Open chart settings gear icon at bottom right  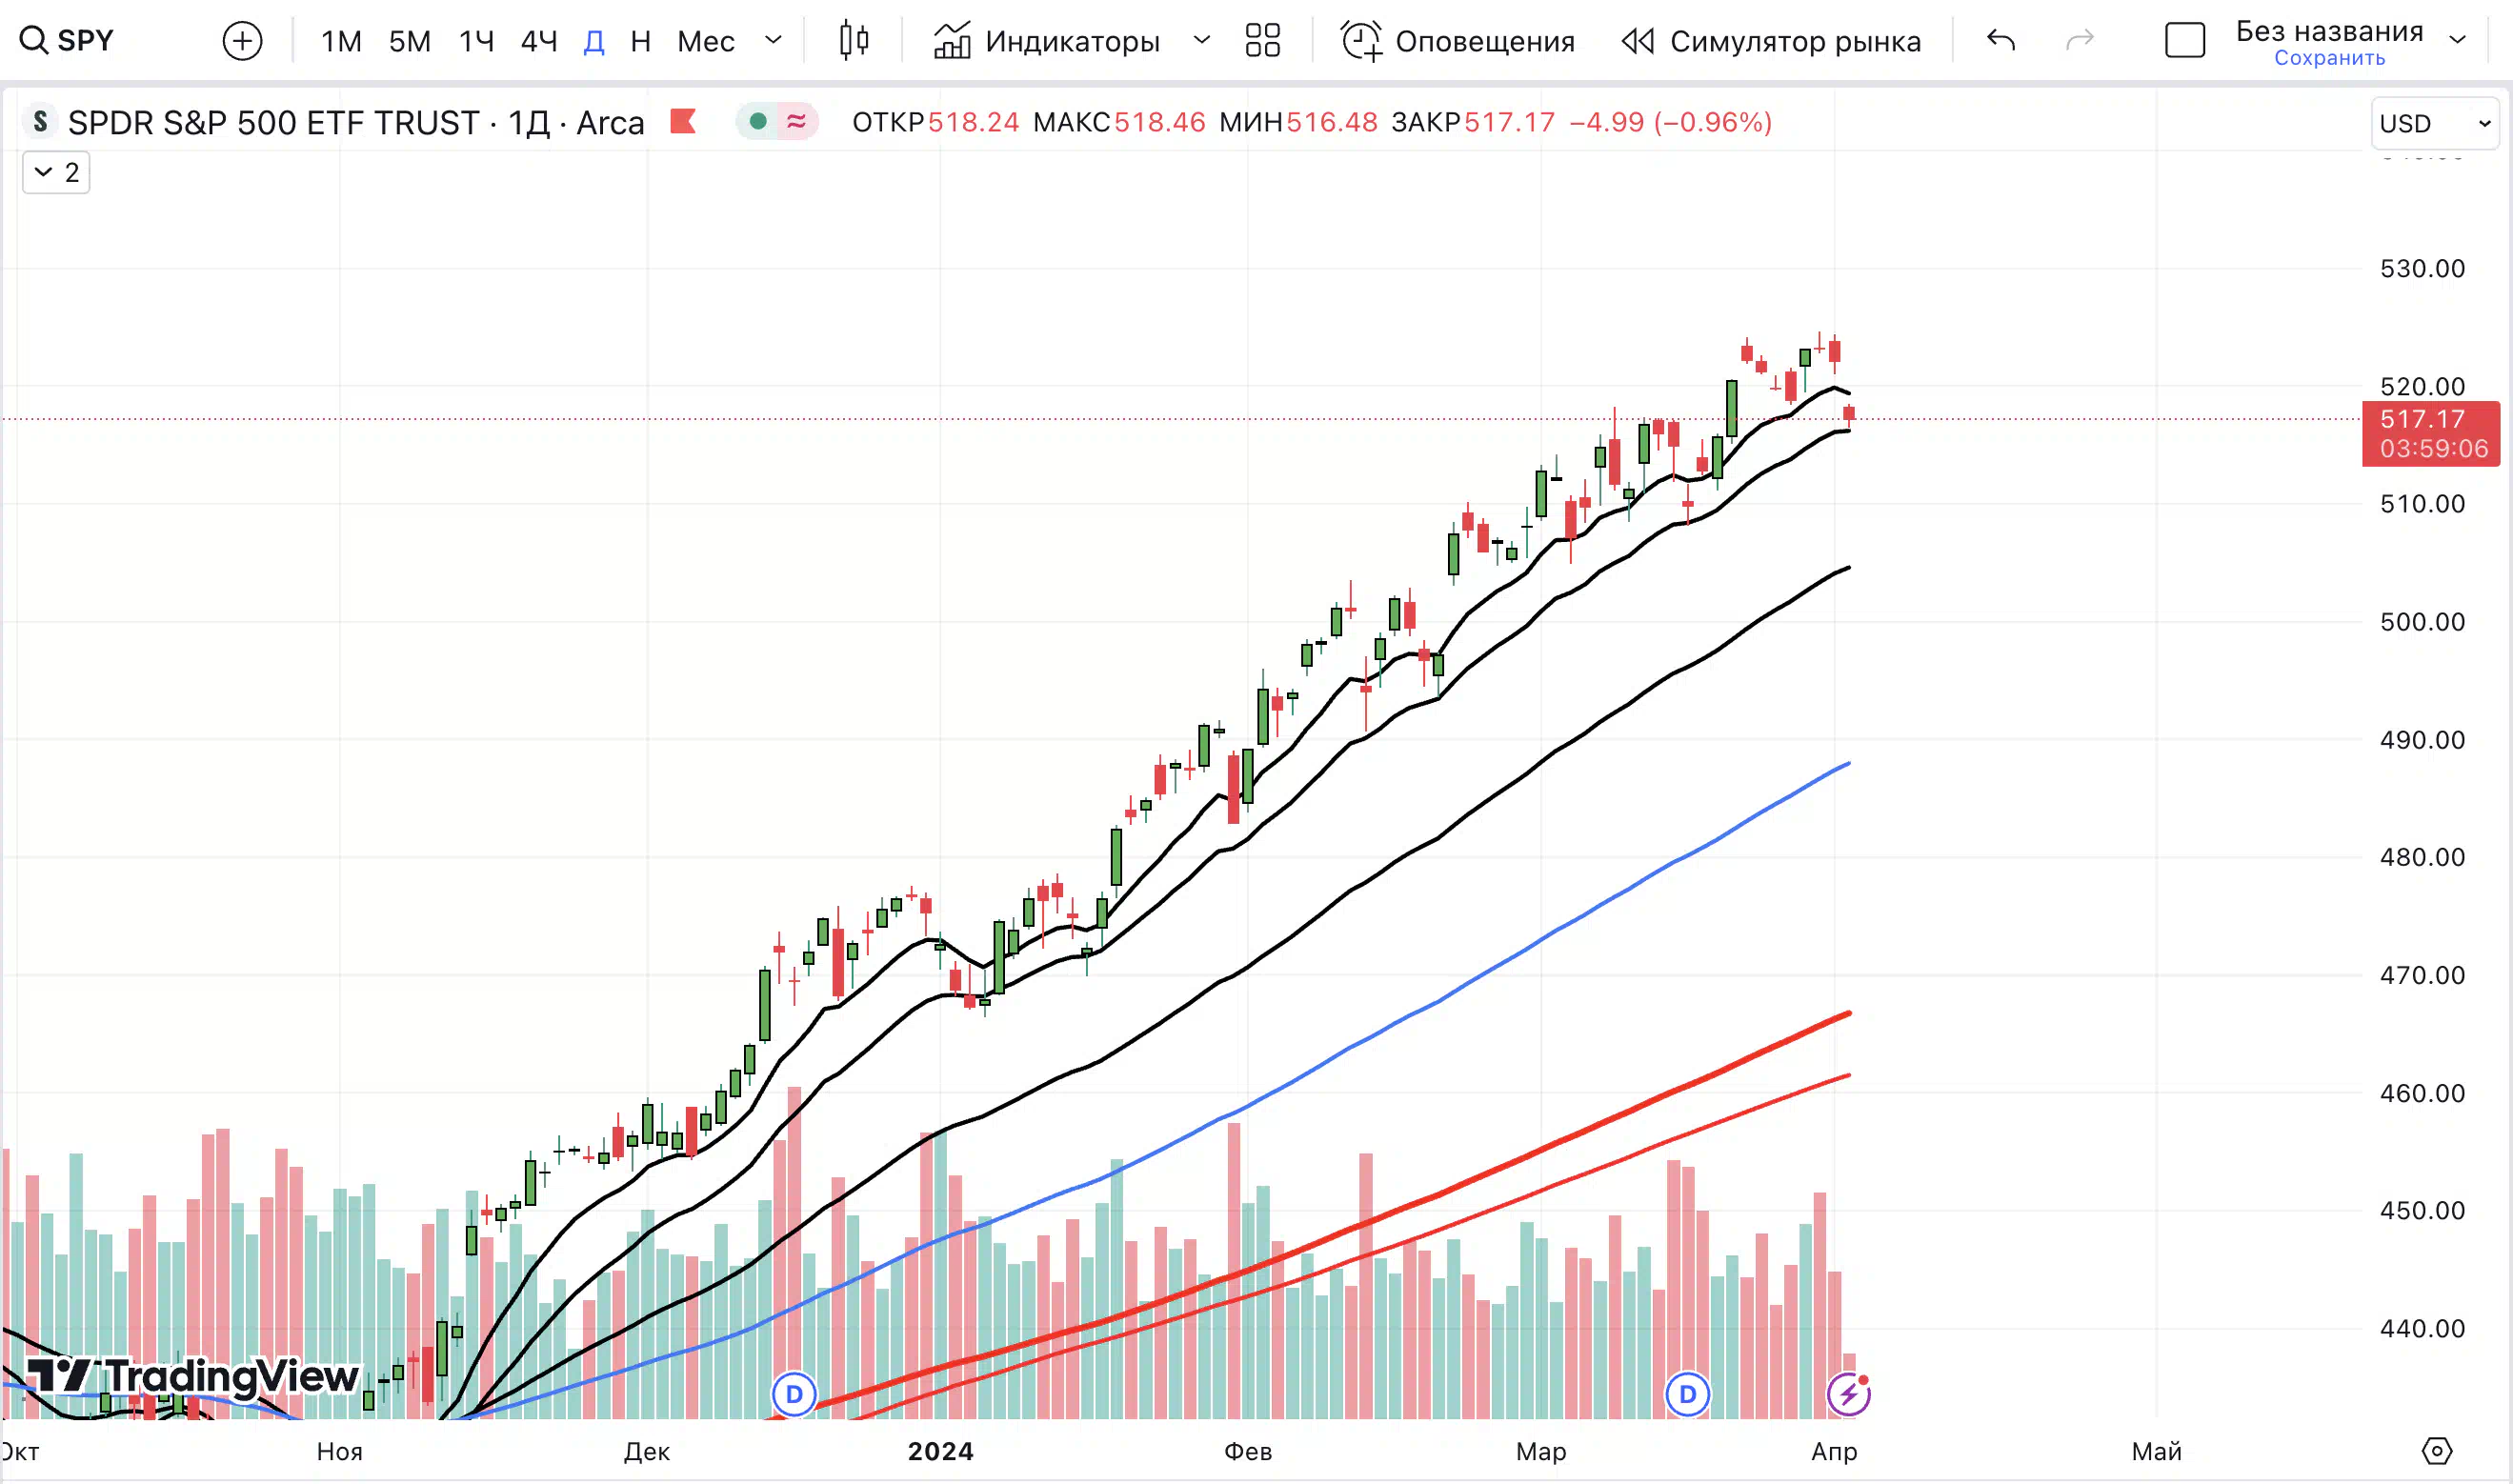point(2437,1450)
